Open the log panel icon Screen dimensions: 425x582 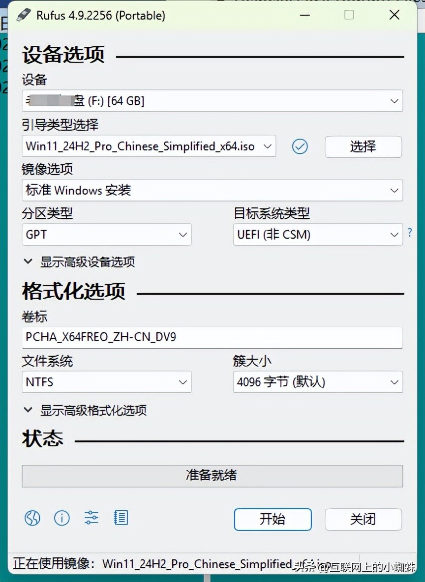pos(121,518)
